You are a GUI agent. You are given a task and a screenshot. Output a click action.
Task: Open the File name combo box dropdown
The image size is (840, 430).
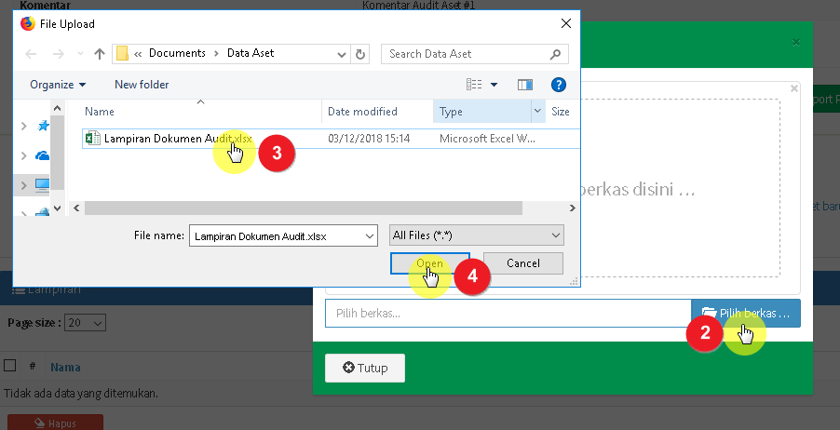click(x=370, y=236)
